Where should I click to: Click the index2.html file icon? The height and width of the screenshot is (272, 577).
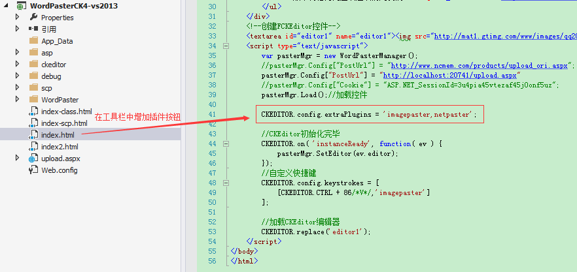point(33,147)
